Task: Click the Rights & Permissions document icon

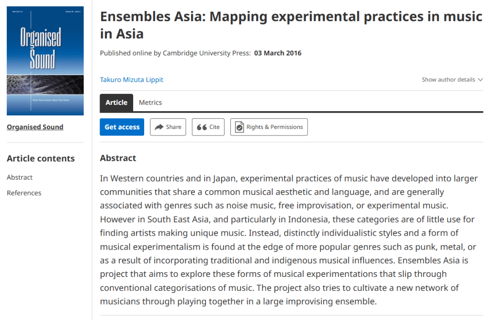Action: pos(239,127)
